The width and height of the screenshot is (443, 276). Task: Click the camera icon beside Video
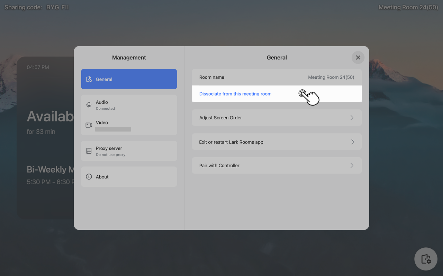point(89,125)
